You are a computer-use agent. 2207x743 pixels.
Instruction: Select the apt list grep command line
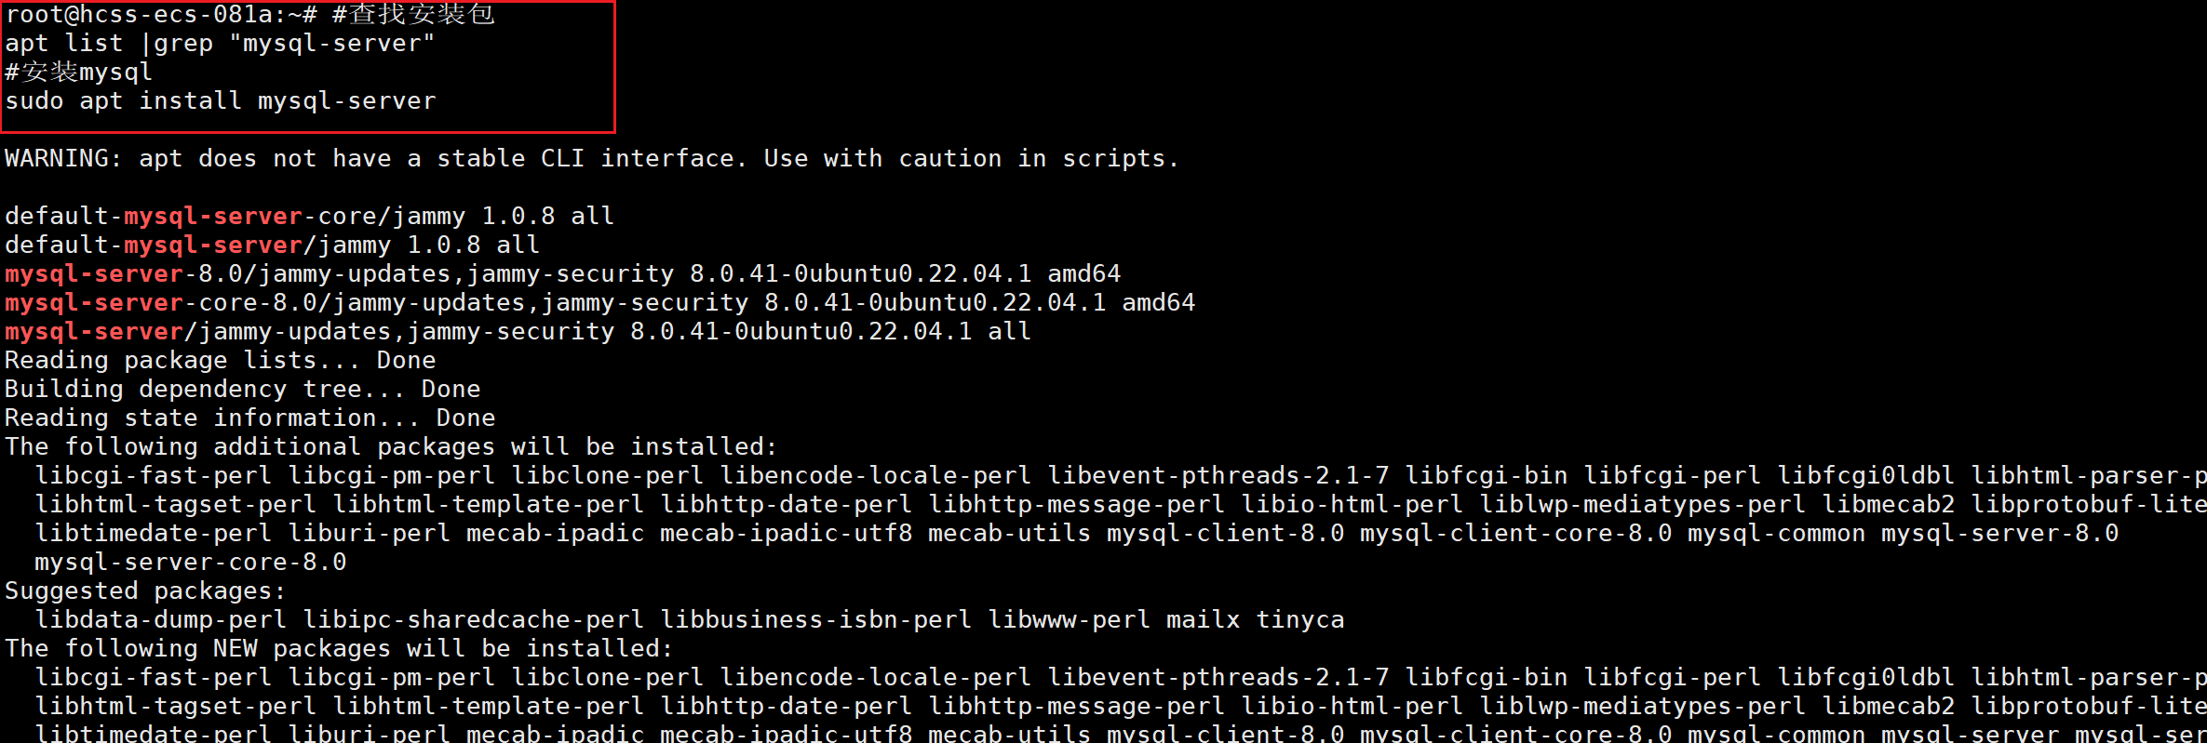tap(220, 44)
